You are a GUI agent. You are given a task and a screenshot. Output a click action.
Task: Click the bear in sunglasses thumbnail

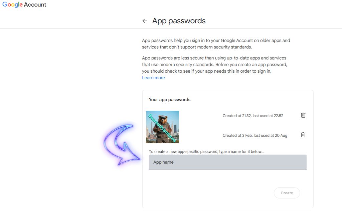click(163, 127)
